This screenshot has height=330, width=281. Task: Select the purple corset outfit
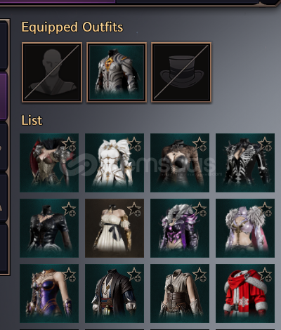tap(49, 293)
